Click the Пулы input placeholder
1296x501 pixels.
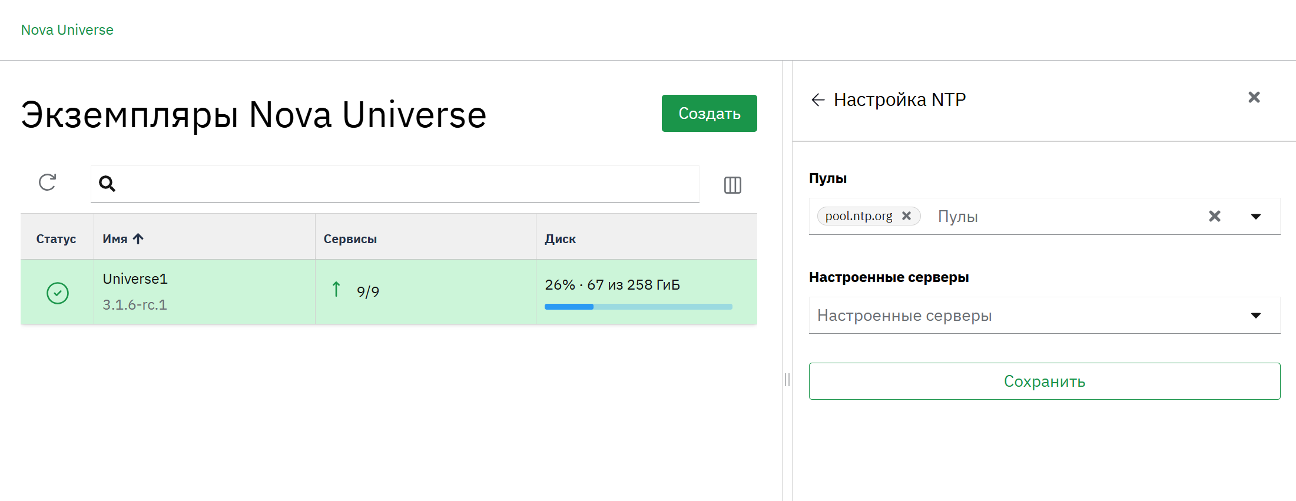[x=957, y=217]
